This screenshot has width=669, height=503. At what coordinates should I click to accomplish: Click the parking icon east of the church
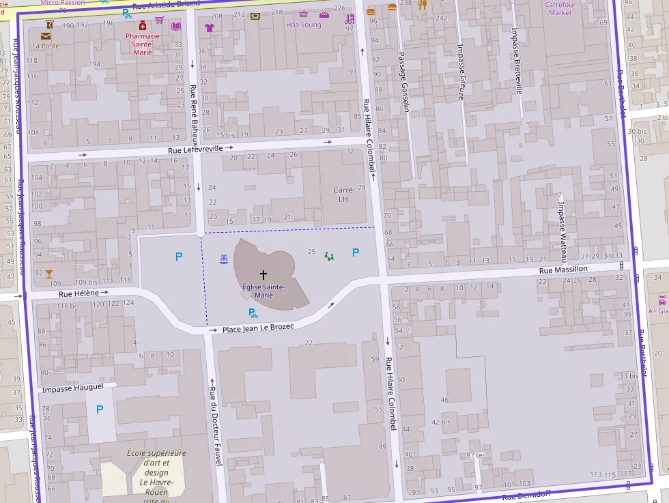pos(355,253)
